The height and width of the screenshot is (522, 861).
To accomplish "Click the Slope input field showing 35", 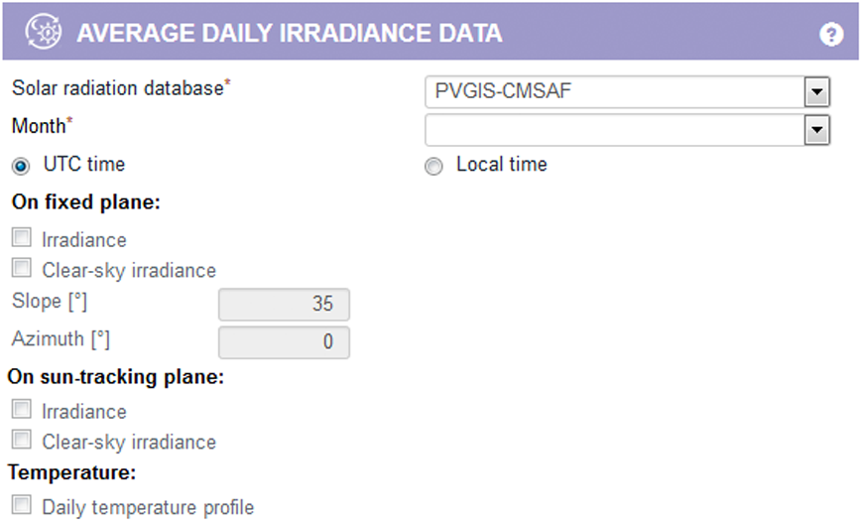I will pyautogui.click(x=284, y=305).
